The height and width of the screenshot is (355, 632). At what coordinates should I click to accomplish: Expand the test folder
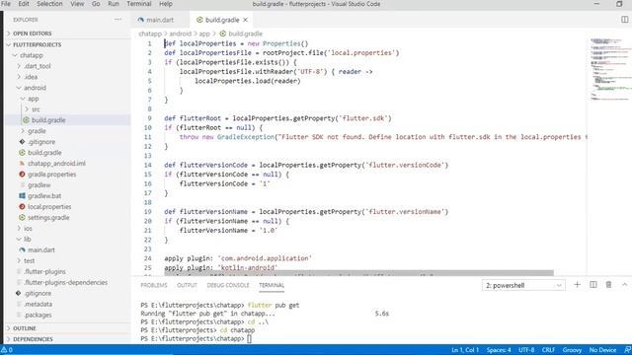tap(29, 260)
